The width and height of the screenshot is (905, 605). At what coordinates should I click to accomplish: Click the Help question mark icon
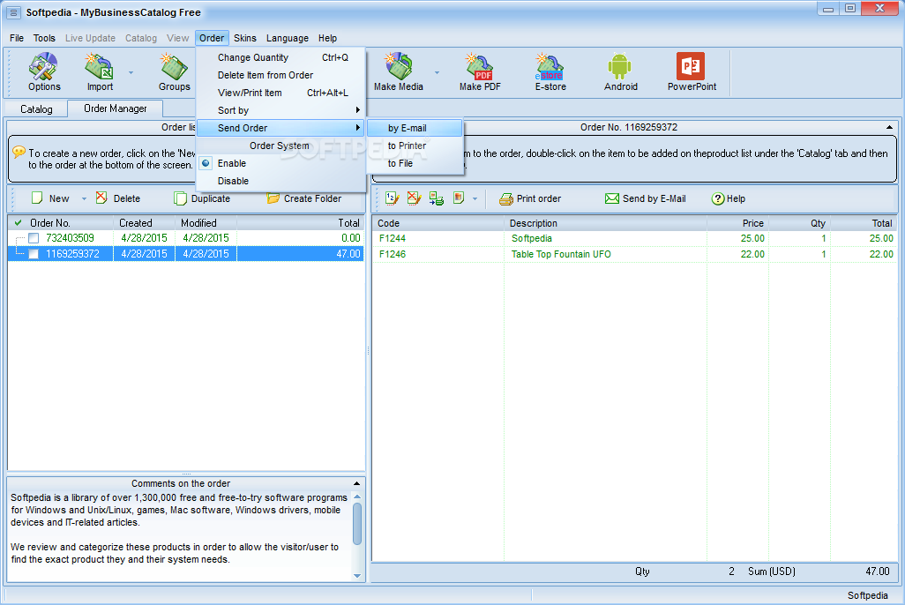coord(717,198)
